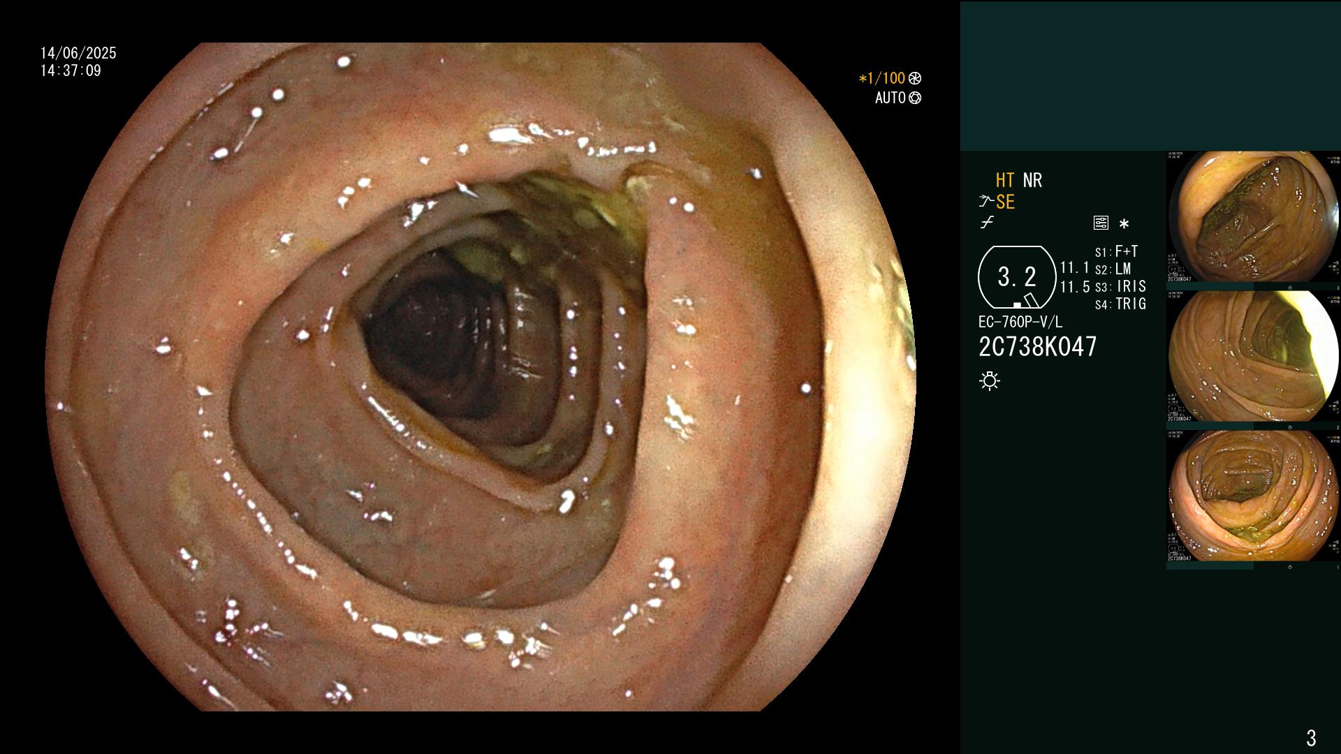This screenshot has height=754, width=1341.
Task: Click the settings sliders icon
Action: tap(1101, 223)
